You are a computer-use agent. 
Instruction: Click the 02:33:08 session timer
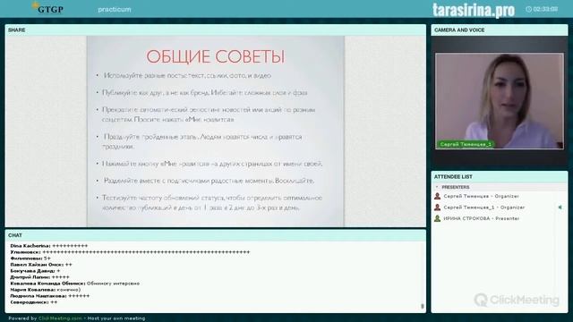click(545, 9)
